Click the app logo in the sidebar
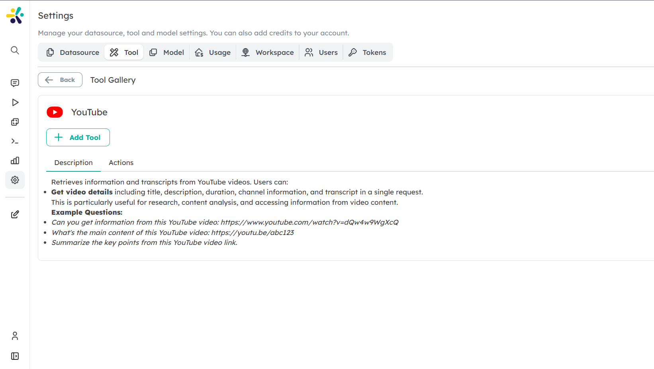 coord(15,16)
